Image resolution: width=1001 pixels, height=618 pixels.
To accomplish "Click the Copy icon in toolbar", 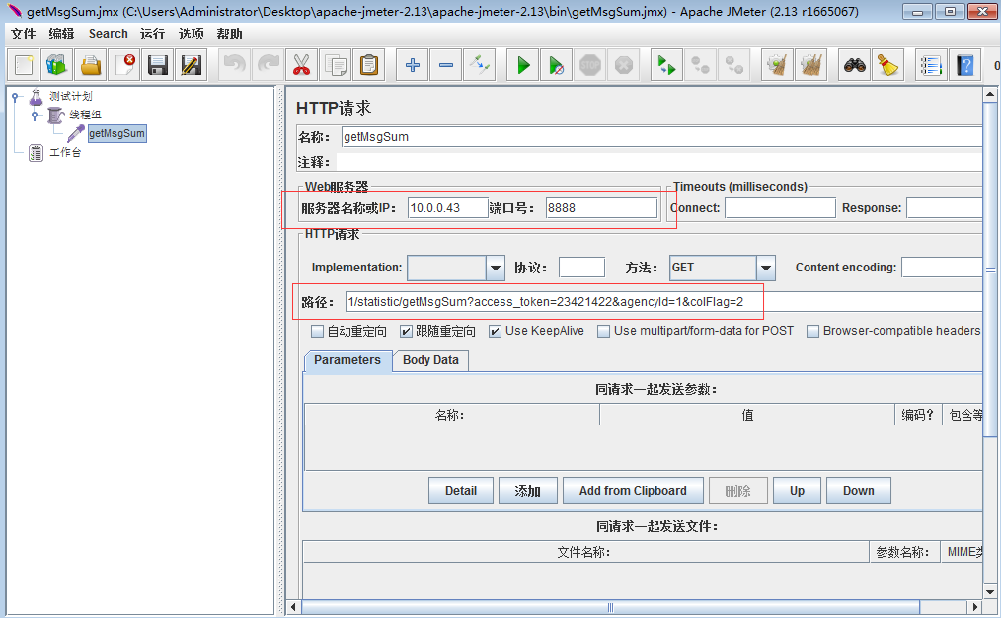I will pos(336,65).
